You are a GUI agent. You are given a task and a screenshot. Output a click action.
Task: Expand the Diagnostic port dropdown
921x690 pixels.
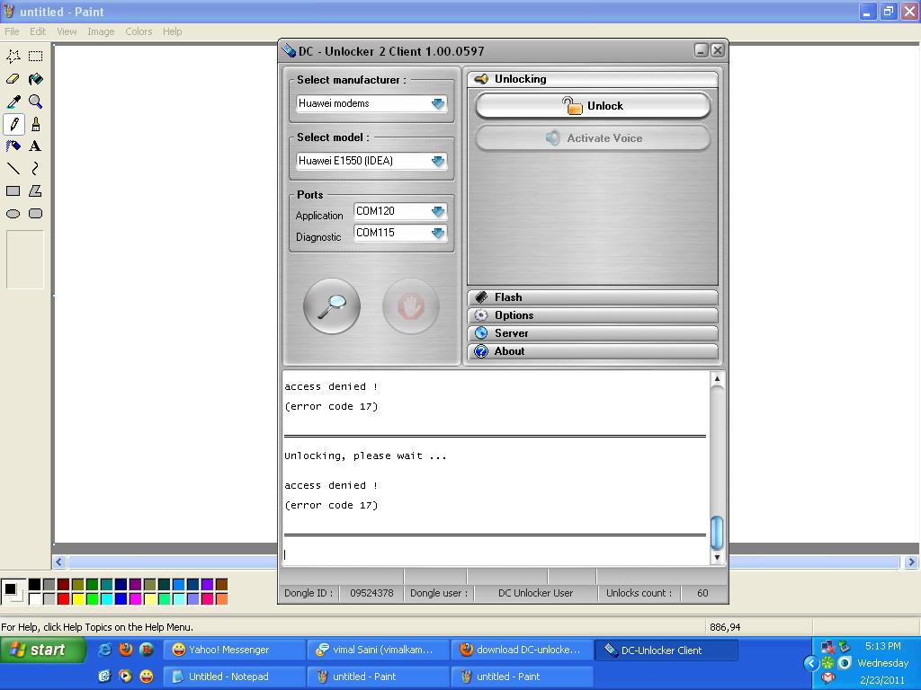[438, 234]
